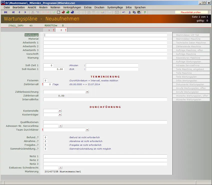This screenshot has height=185, width=212.
Task: Click lookup button beside Exklusives Schreibrecht
Action: pyautogui.click(x=60, y=168)
